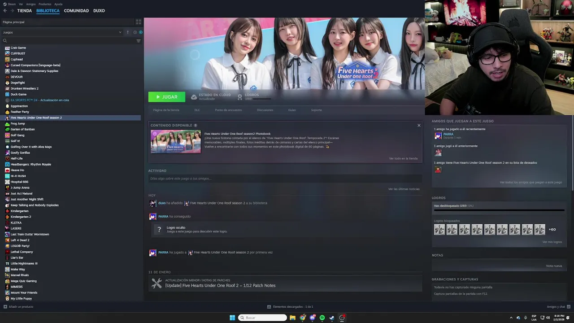This screenshot has height=323, width=574.
Task: Open the Guías tab
Action: 292,110
